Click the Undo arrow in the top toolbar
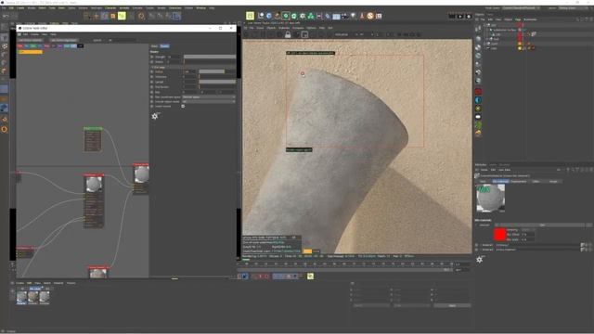Viewport: 594px width, 334px height. click(x=6, y=16)
